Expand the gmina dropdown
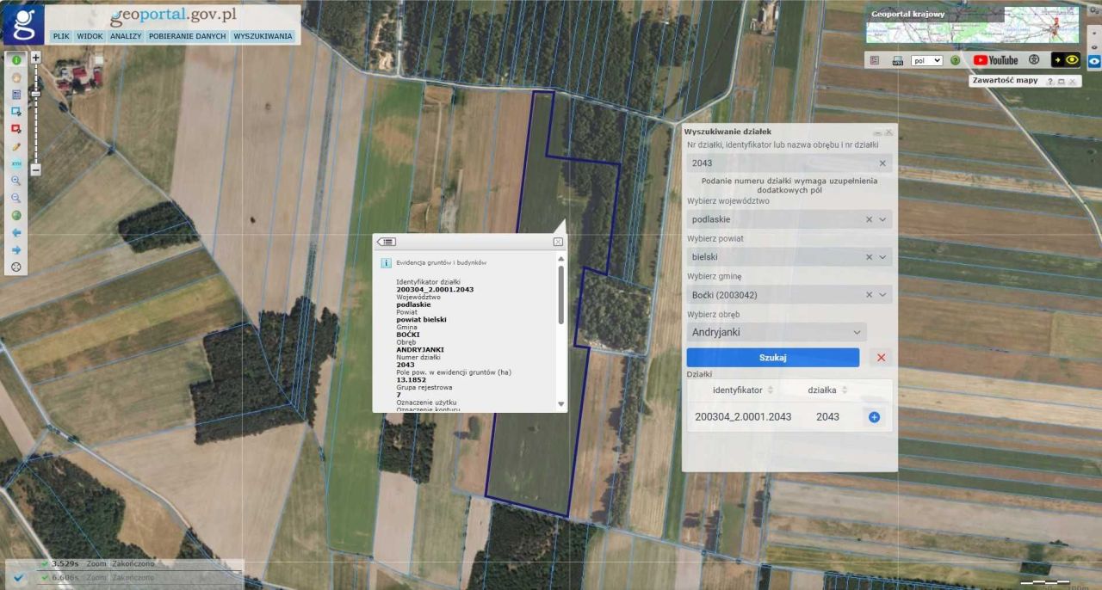Image resolution: width=1102 pixels, height=590 pixels. [x=882, y=295]
